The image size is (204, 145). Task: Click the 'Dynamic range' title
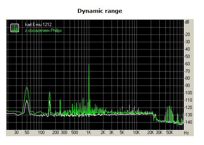tap(100, 11)
